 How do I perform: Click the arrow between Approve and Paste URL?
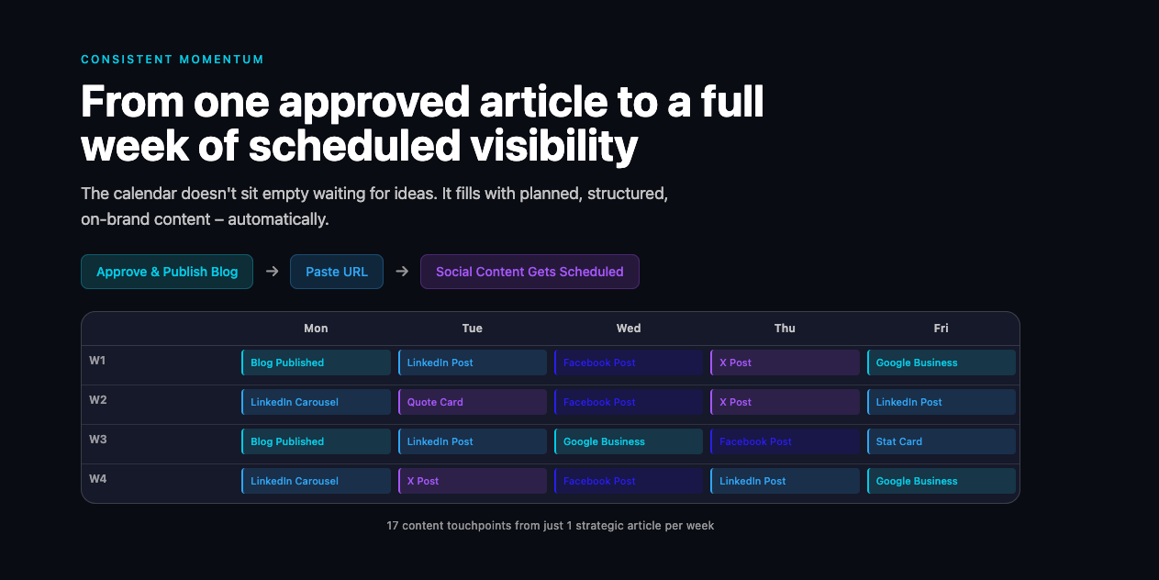click(272, 272)
